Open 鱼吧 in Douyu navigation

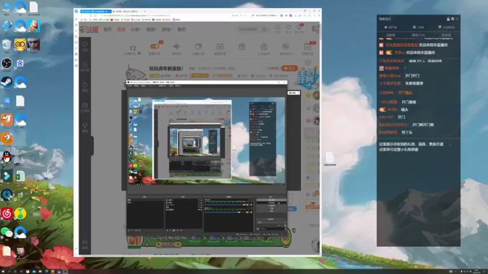coord(181,29)
